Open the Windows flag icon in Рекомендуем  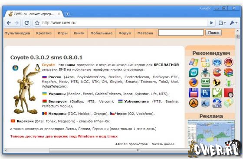194,62
